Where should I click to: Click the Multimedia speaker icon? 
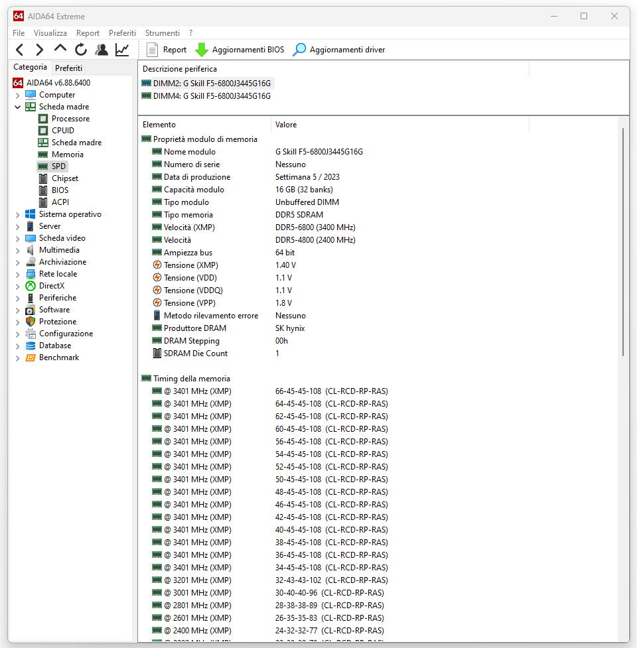pyautogui.click(x=30, y=250)
